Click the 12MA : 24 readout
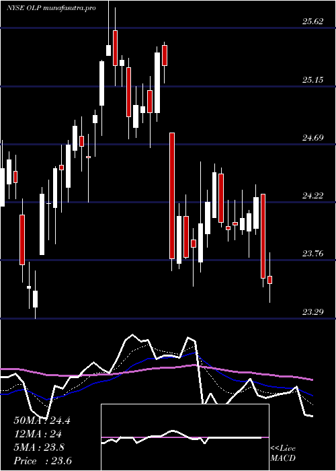Screen dimensions: 336x471 [x=38, y=434]
